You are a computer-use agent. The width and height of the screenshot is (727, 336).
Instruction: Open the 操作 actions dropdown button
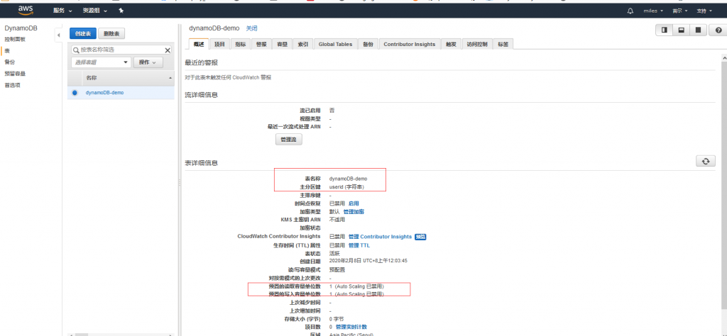(148, 62)
